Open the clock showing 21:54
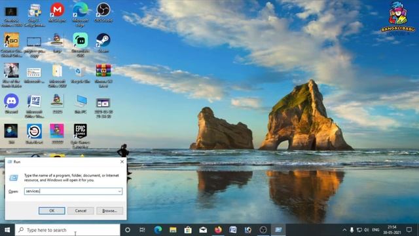Image resolution: width=419 pixels, height=236 pixels. click(392, 230)
